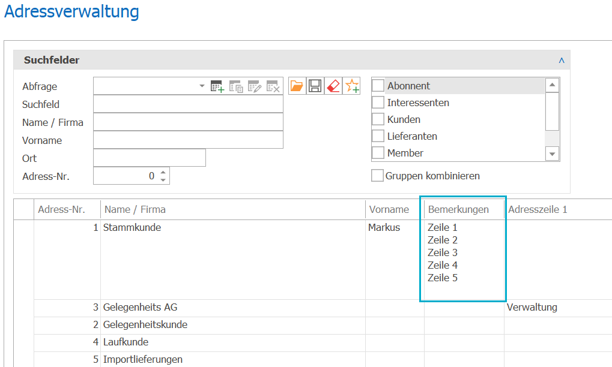This screenshot has height=367, width=612.
Task: Click the copy query icon
Action: tap(236, 86)
